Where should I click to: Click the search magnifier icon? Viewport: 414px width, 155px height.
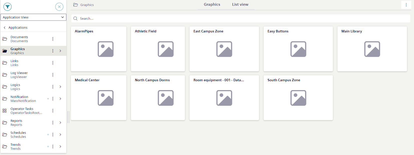(x=75, y=18)
